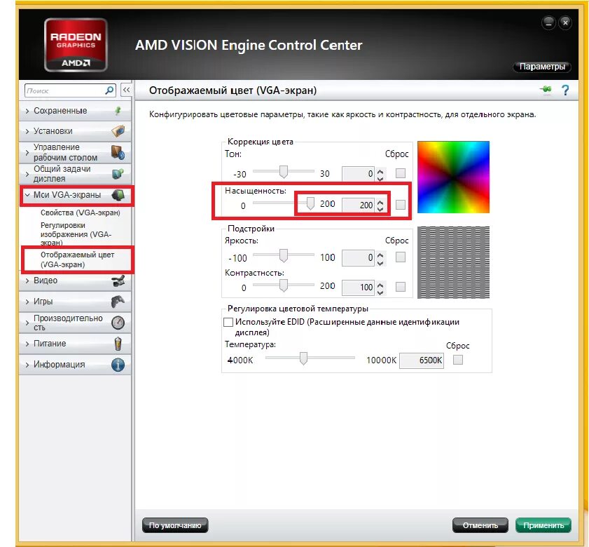Click the Общий задачи дисплея monitor icon
The image size is (589, 547).
point(118,174)
